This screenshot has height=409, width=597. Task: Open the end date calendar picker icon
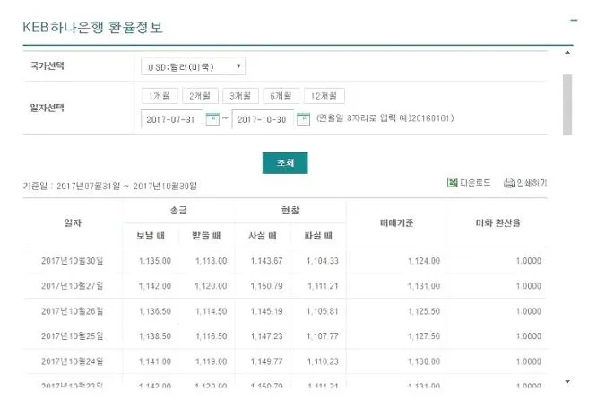pos(303,119)
